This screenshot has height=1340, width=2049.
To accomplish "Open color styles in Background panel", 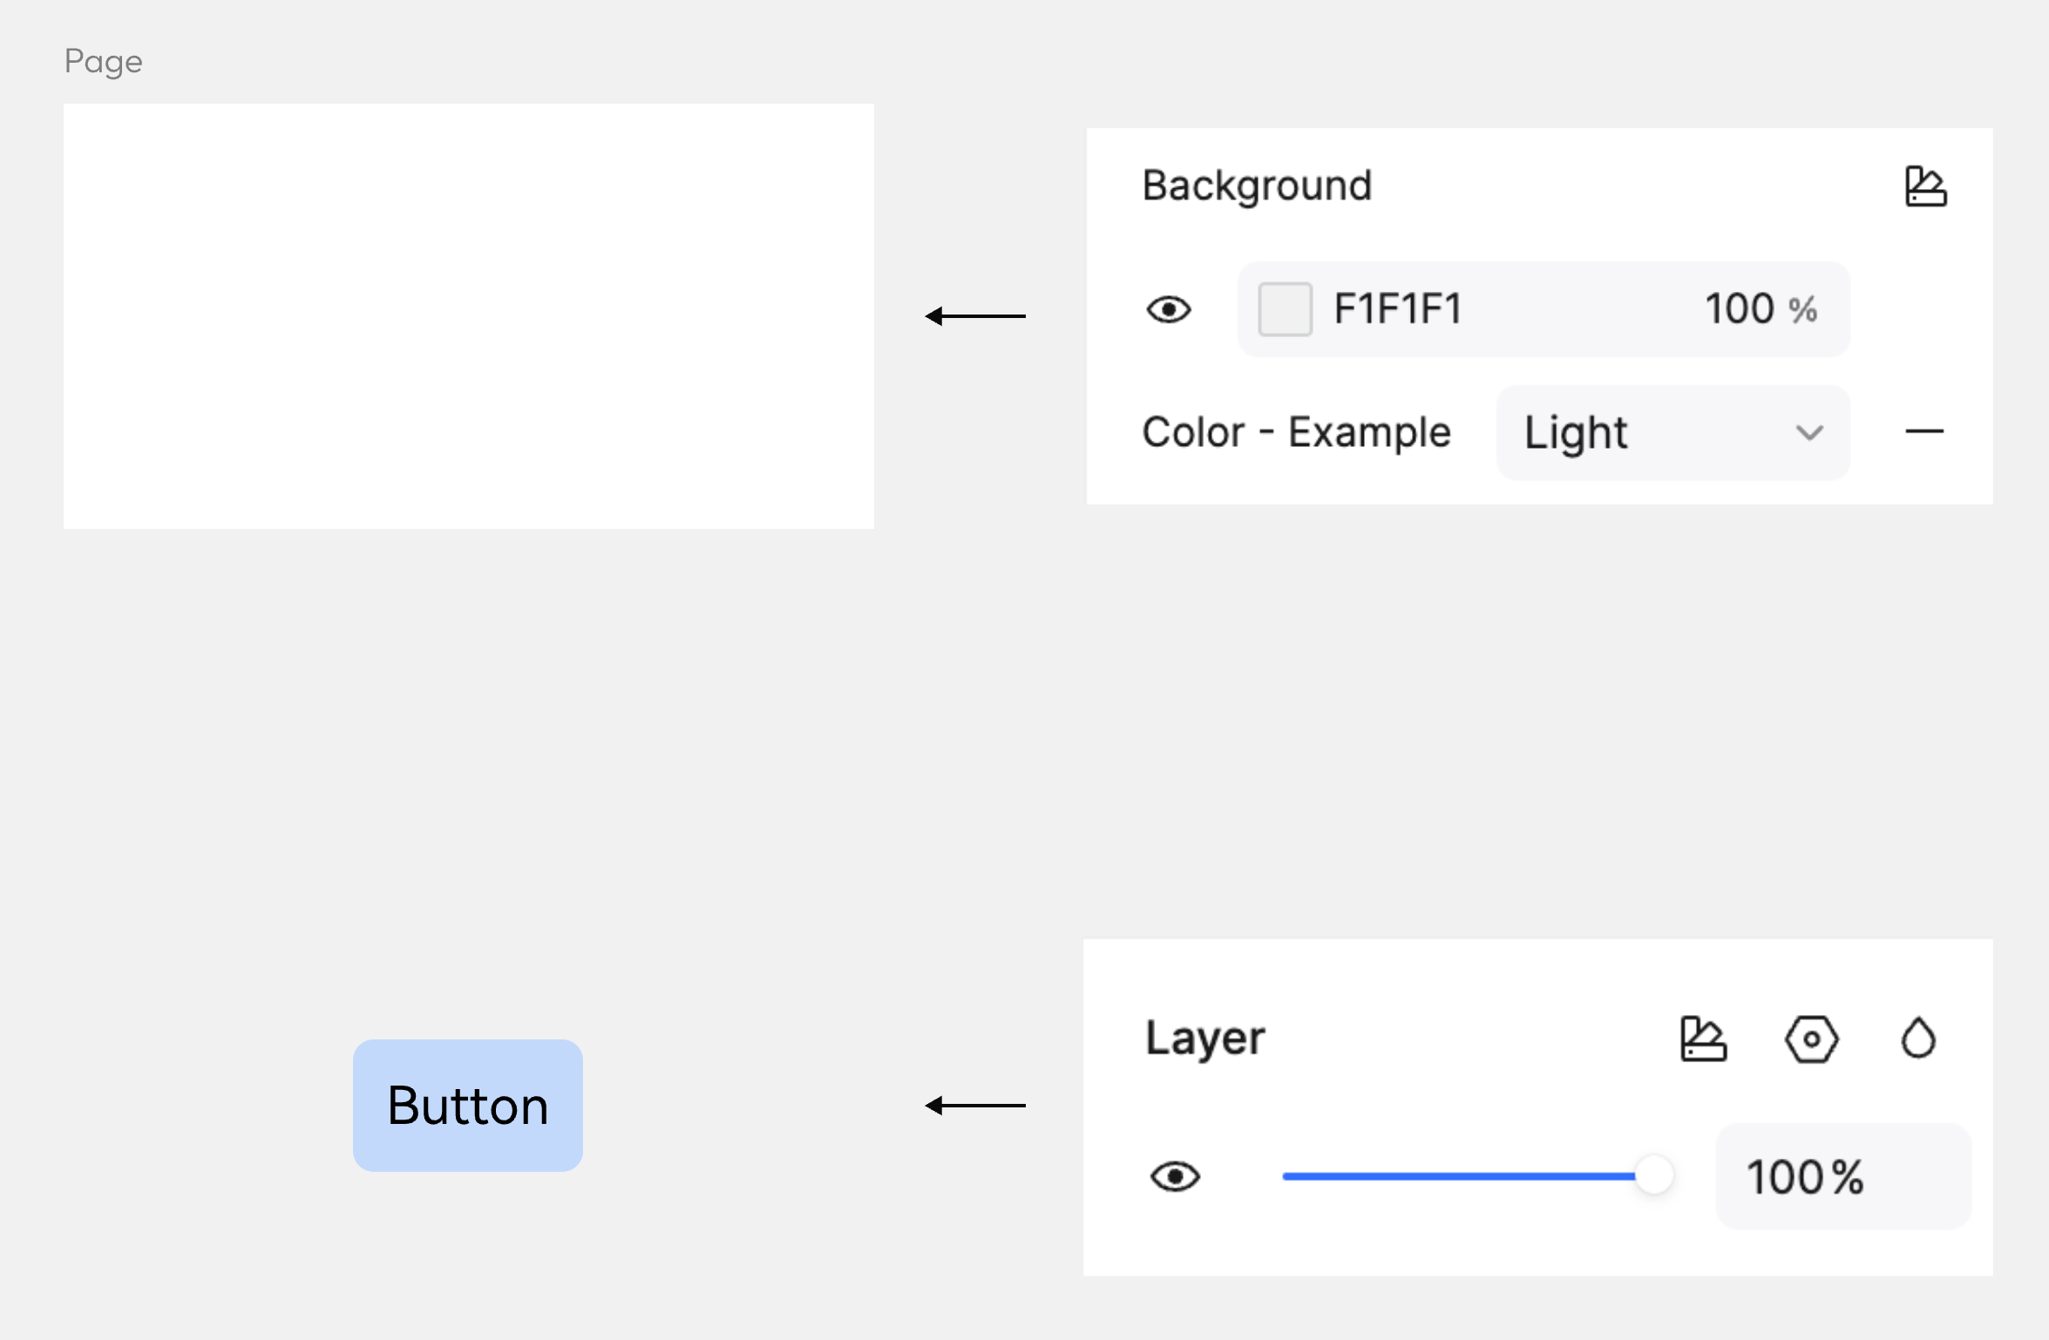I will click(x=1925, y=186).
